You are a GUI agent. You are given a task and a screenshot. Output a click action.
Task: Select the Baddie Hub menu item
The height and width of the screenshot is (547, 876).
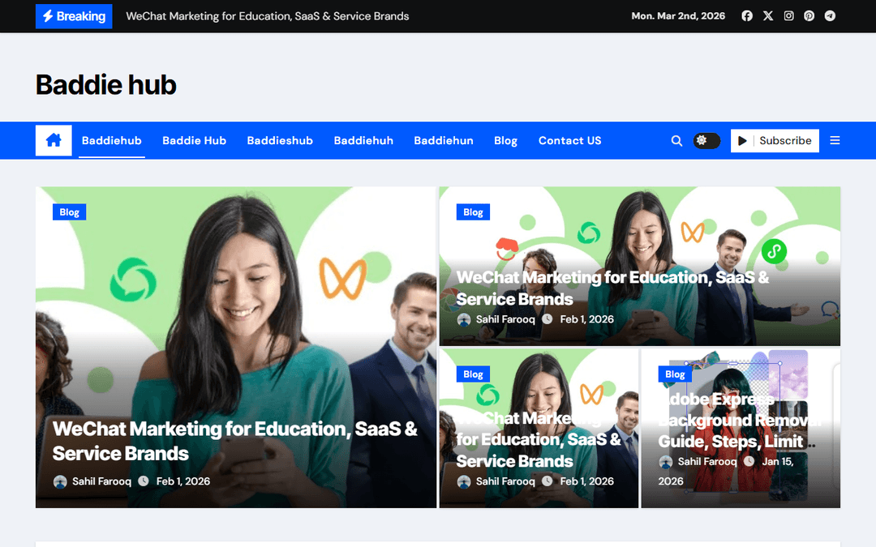pos(195,141)
